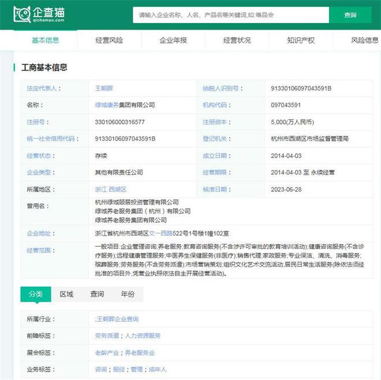
Task: Open legal representative 王朝晖 link
Action: tap(104, 88)
